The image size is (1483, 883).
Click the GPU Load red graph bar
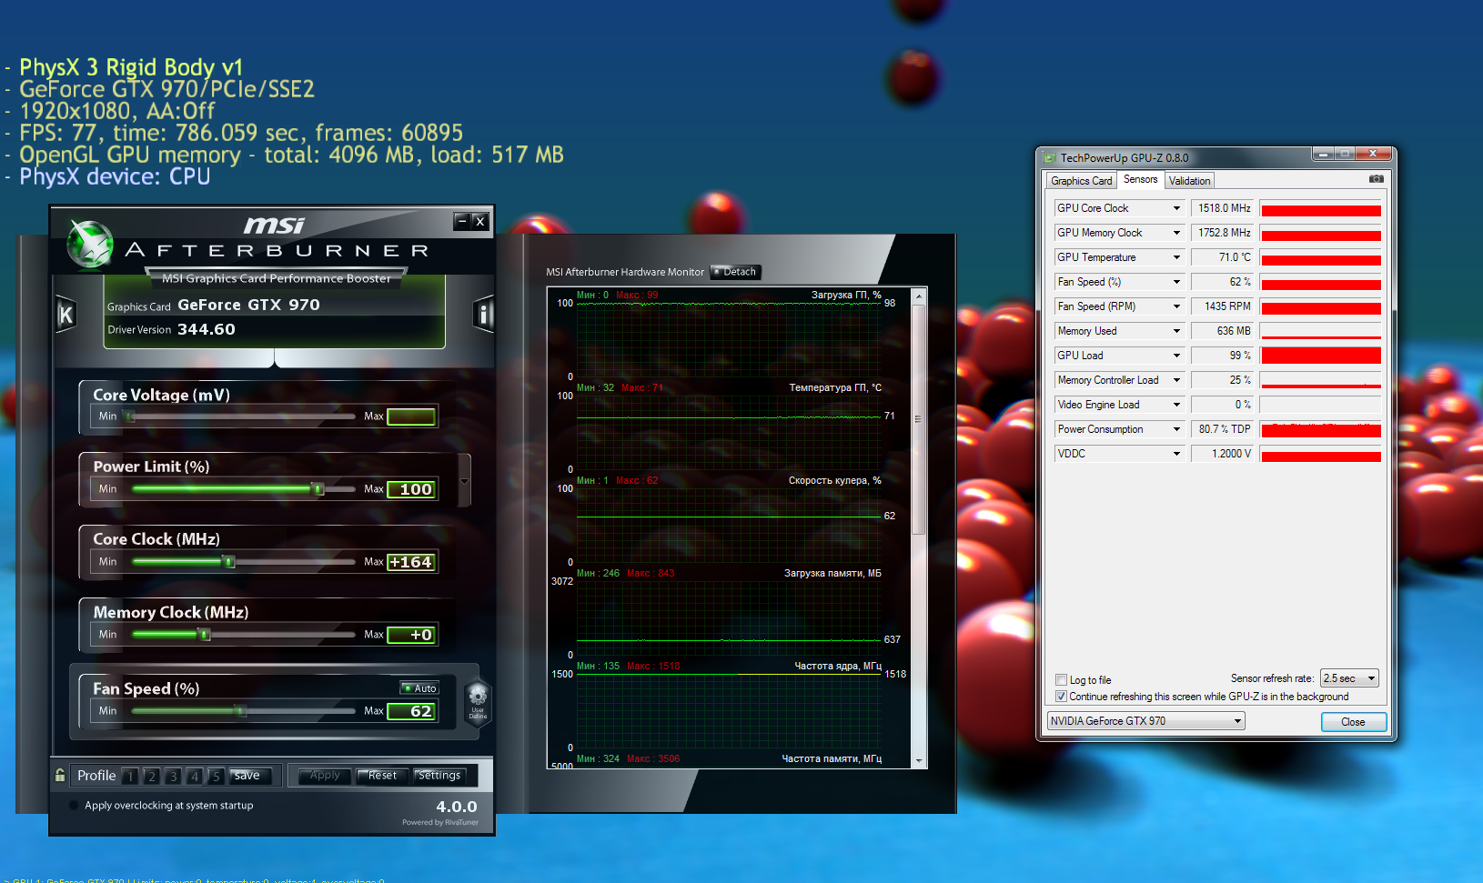click(1321, 356)
